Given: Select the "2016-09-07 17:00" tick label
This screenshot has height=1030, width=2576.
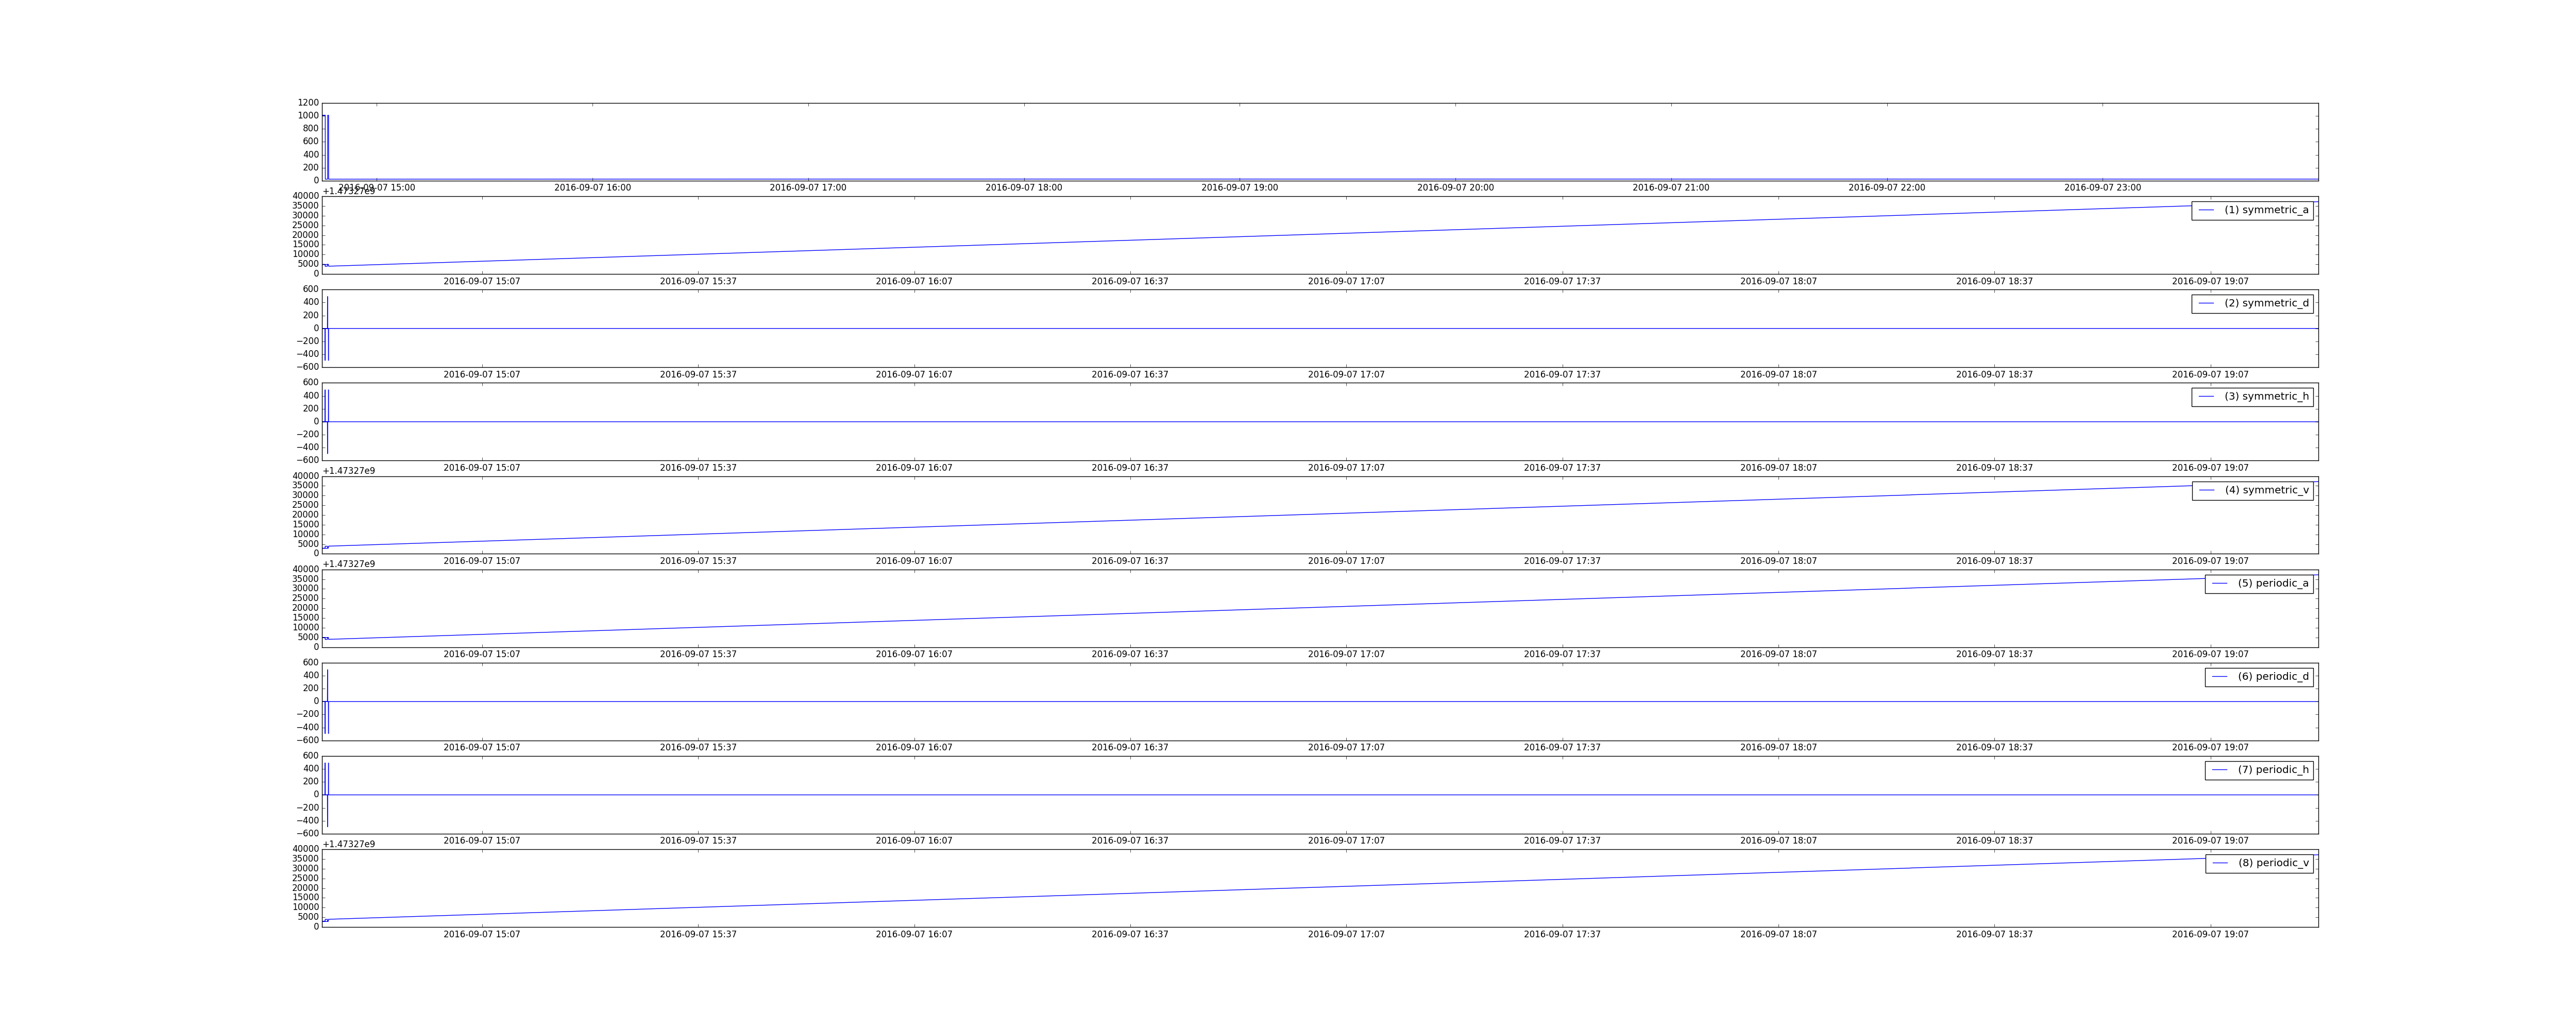Looking at the screenshot, I should [x=808, y=188].
